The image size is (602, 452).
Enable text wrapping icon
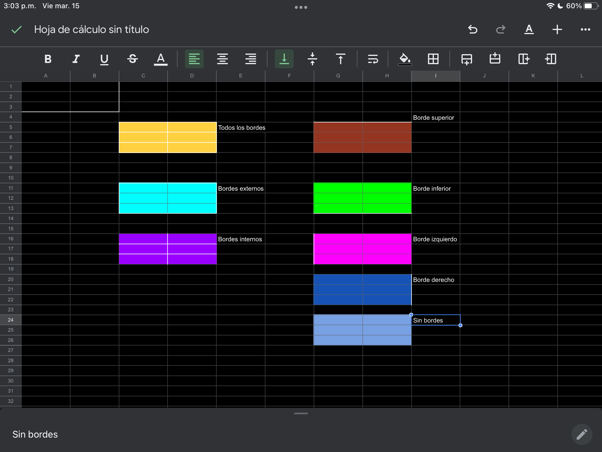(373, 59)
